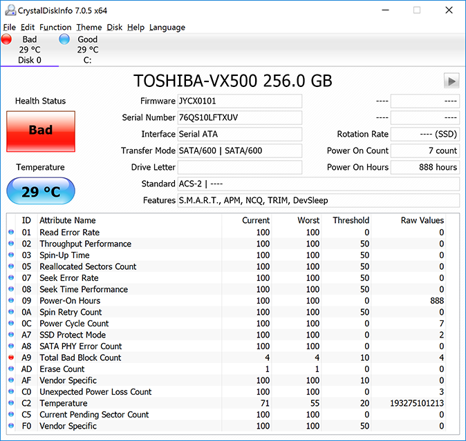The image size is (466, 441).
Task: Open the Edit menu
Action: point(28,28)
